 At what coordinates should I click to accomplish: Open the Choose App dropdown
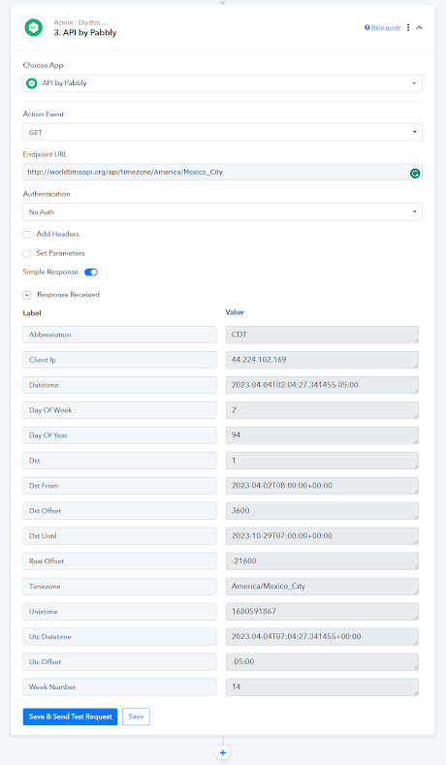(222, 83)
